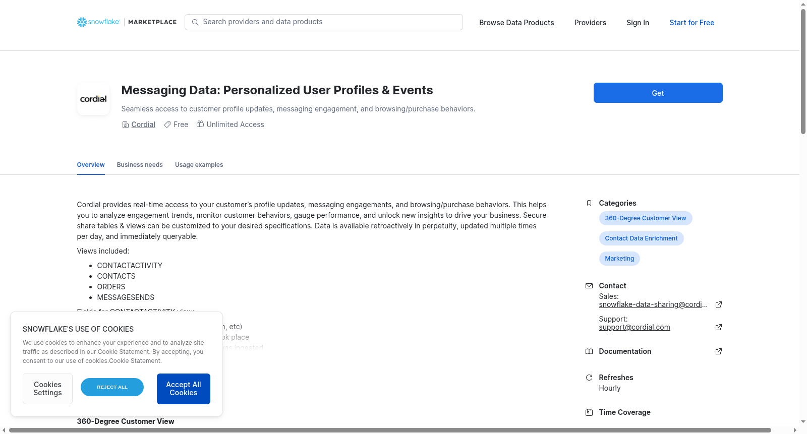This screenshot has height=434, width=807.
Task: Click Start for Free link
Action: (691, 23)
